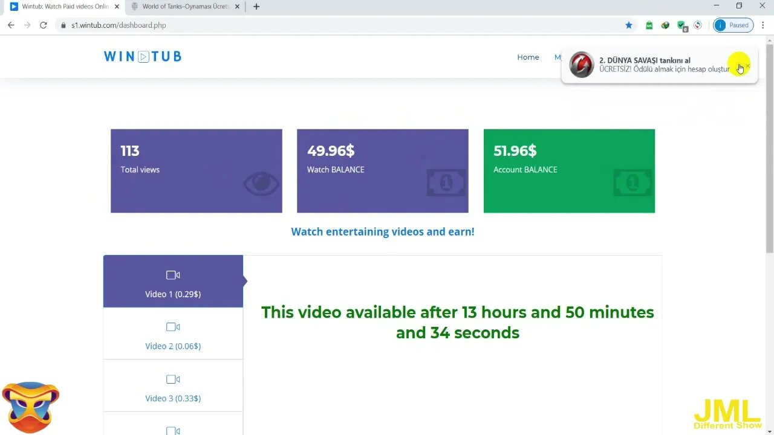This screenshot has width=774, height=435.
Task: Open a new browser tab
Action: [x=256, y=7]
